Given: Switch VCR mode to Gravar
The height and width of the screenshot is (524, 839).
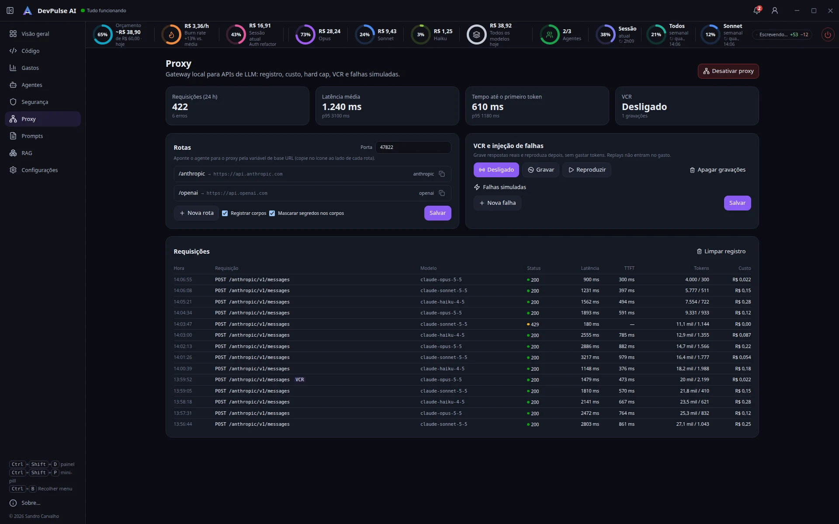Looking at the screenshot, I should tap(541, 170).
